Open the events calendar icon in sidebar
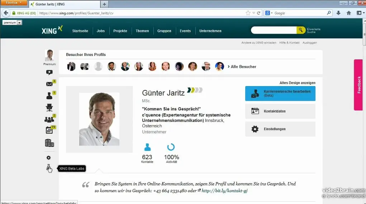 (49, 130)
